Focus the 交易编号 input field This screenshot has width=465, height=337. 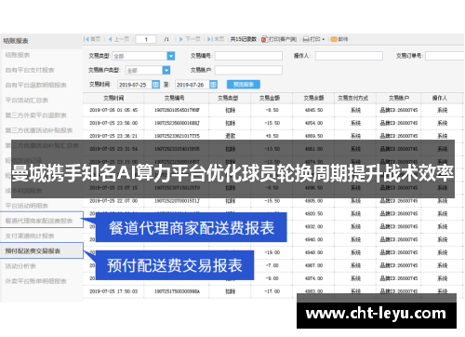pos(248,56)
